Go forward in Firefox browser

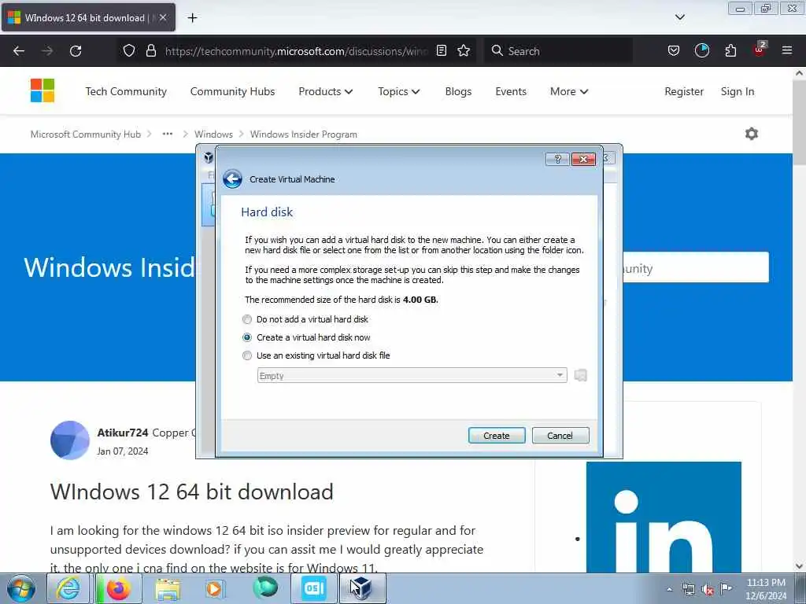47,51
